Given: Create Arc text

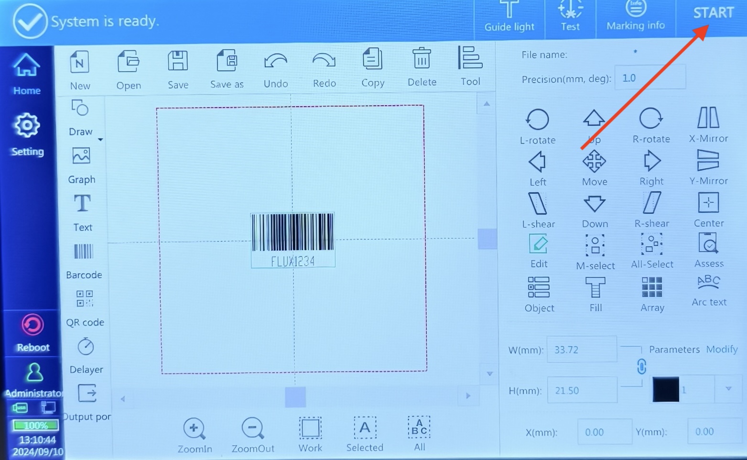Looking at the screenshot, I should point(709,291).
